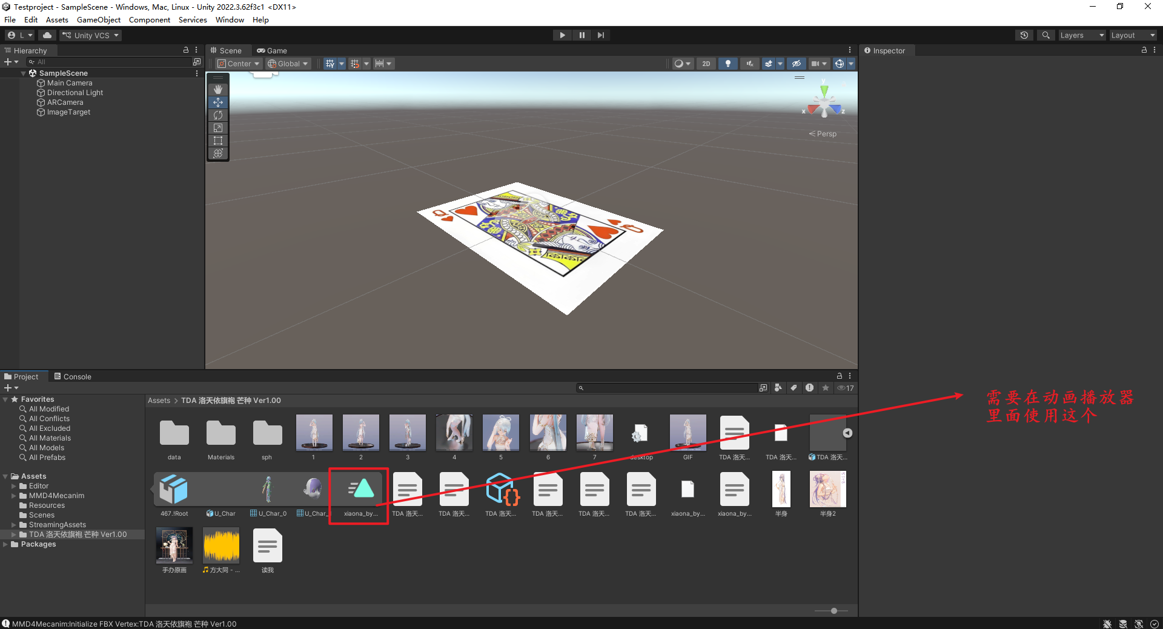This screenshot has width=1163, height=629.
Task: Toggle Scene gizmos visibility button
Action: pos(840,64)
